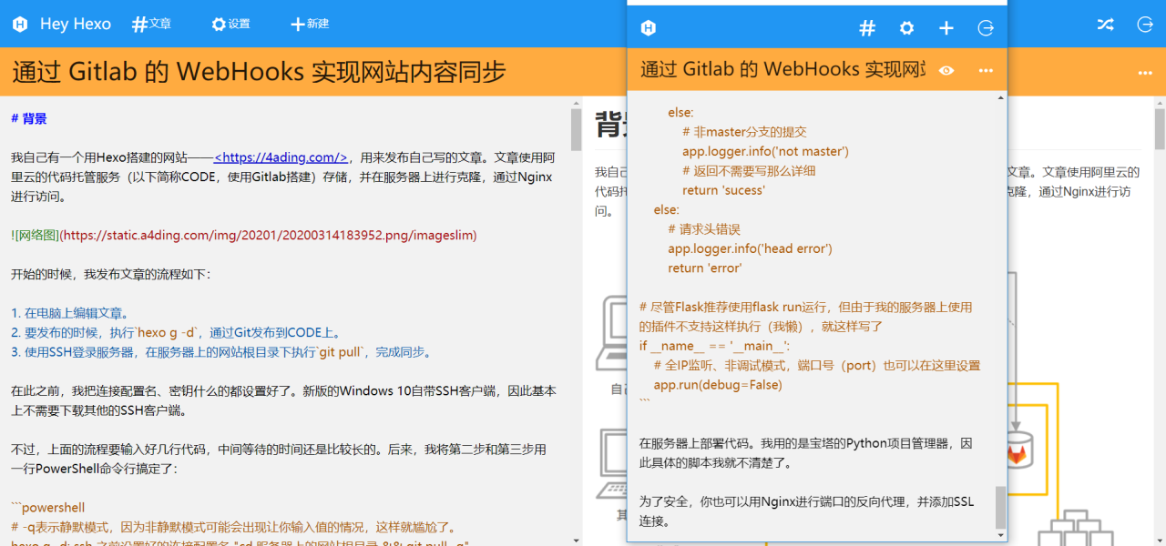Click 'app.run(debug=False)' line
Viewport: 1166px width, 546px height.
718,385
